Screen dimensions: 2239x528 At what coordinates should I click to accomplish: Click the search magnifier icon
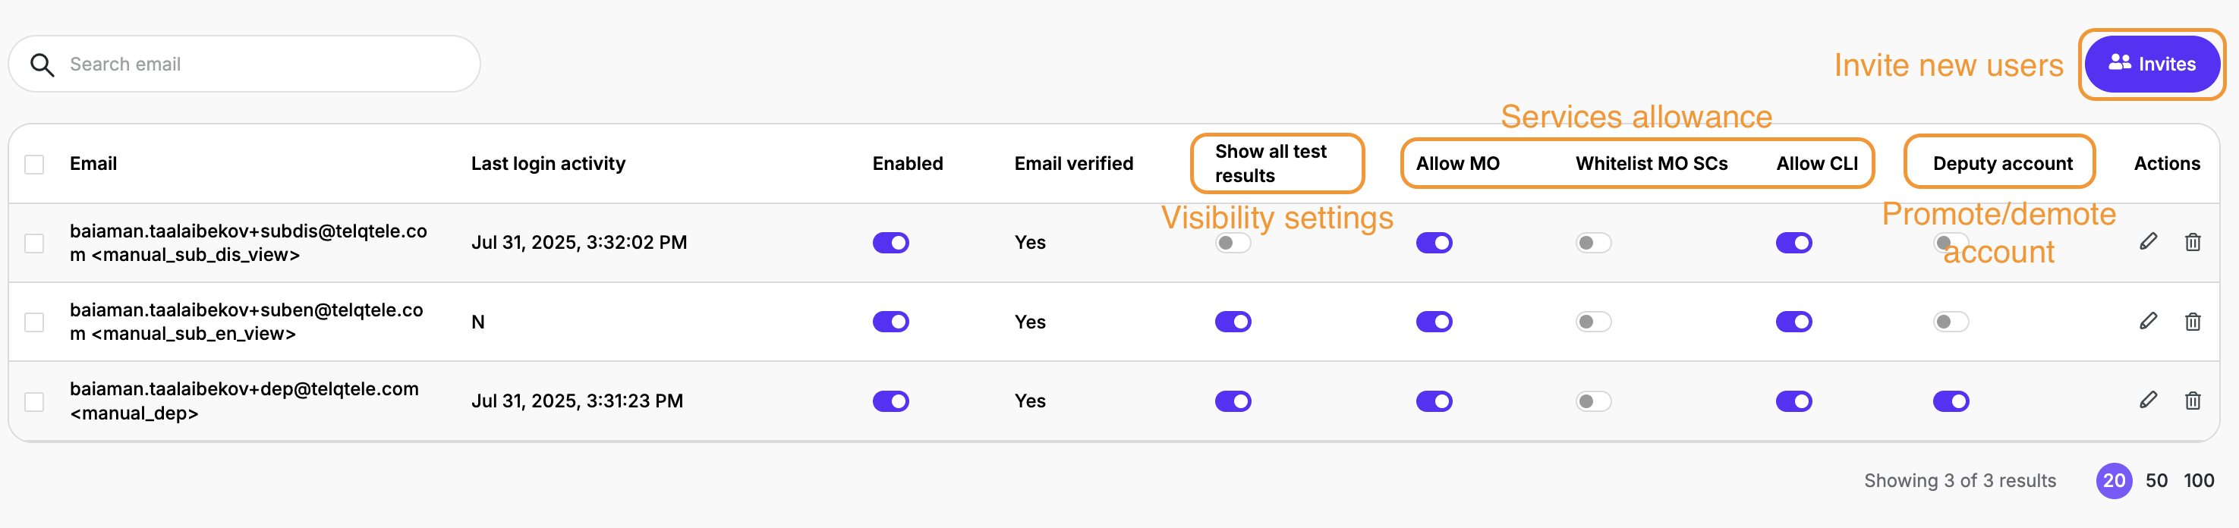click(x=42, y=64)
